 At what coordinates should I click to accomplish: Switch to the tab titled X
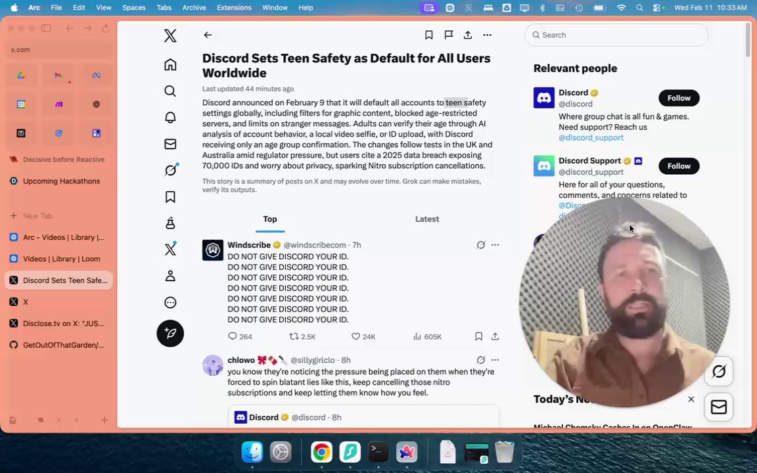tap(58, 302)
